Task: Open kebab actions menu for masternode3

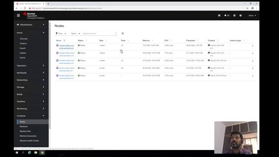Action: 253,61
